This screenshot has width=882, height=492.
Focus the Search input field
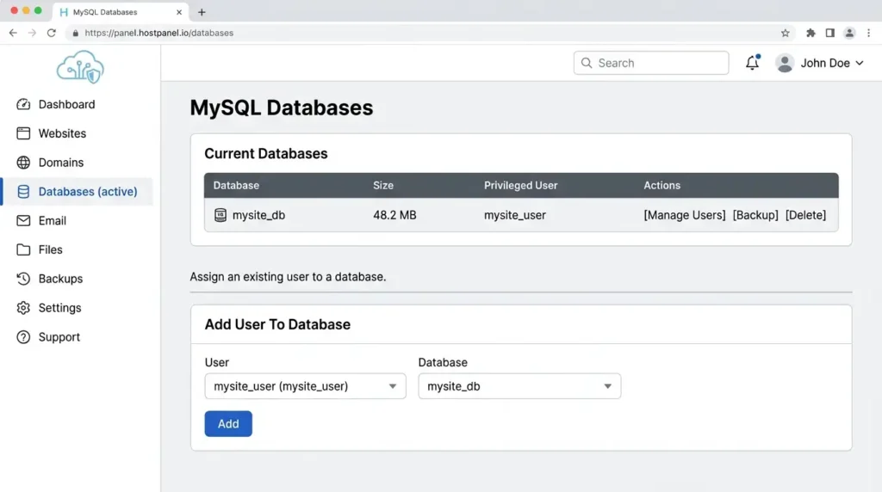651,63
